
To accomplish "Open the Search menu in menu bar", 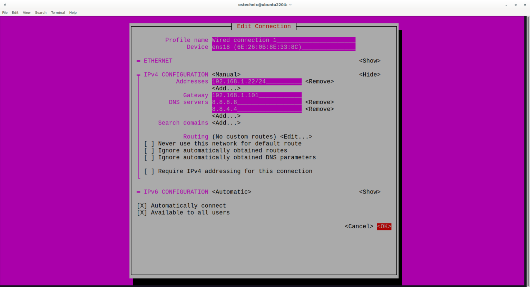I will 40,12.
